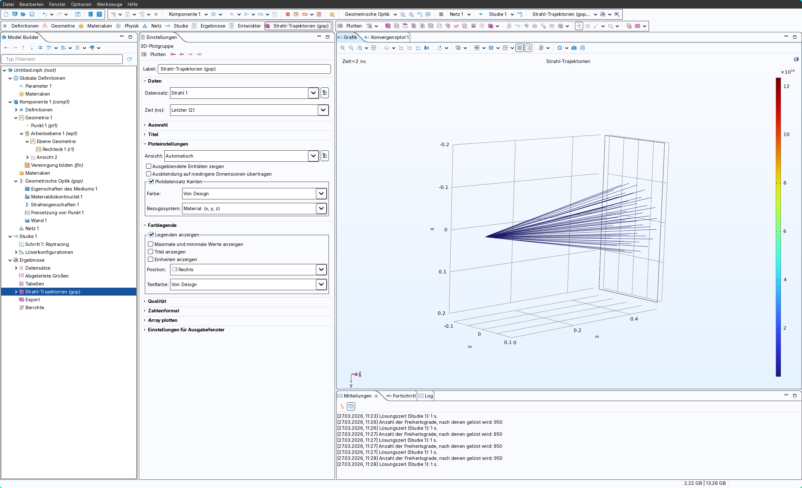802x488 pixels.
Task: Open the Ergebnisse ribbon tab
Action: [x=213, y=26]
